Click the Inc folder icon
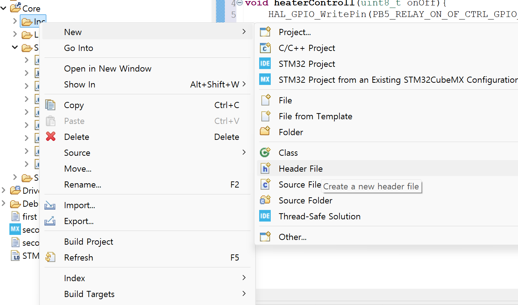The height and width of the screenshot is (305, 518). [27, 22]
